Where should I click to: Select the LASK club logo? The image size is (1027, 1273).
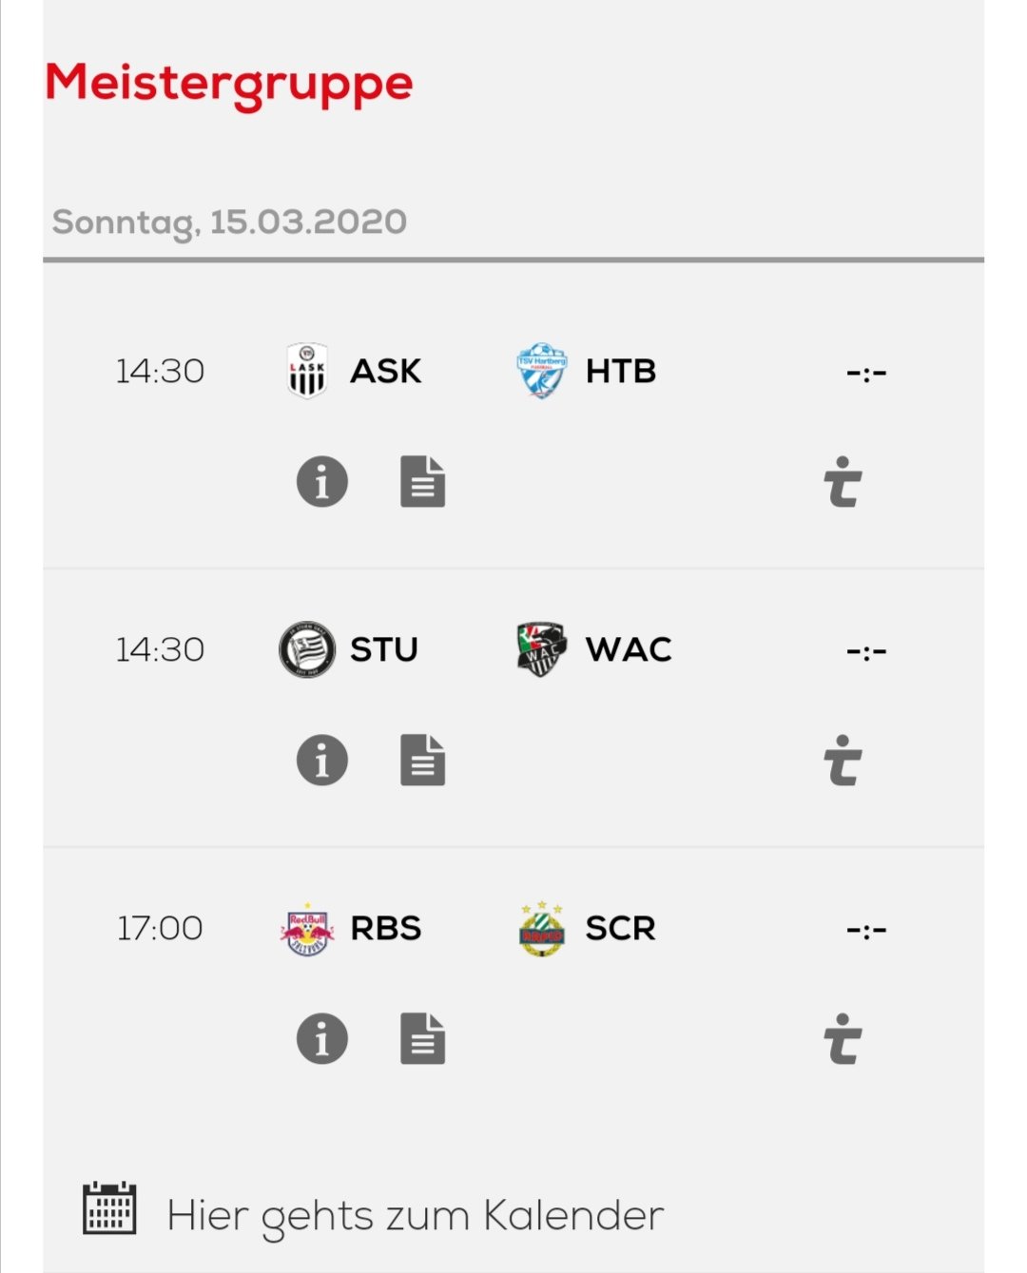pyautogui.click(x=307, y=371)
